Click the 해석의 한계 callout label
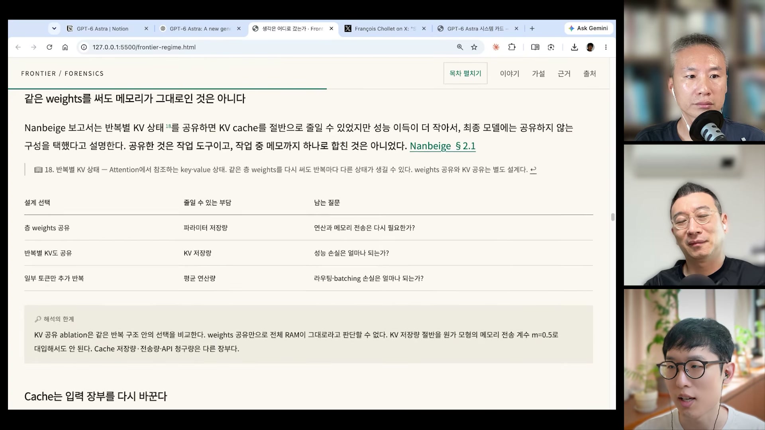Viewport: 765px width, 430px height. click(x=54, y=319)
